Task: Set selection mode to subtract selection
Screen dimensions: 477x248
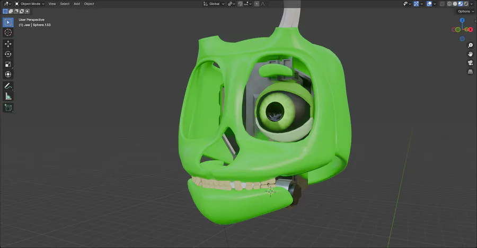Action: point(16,11)
